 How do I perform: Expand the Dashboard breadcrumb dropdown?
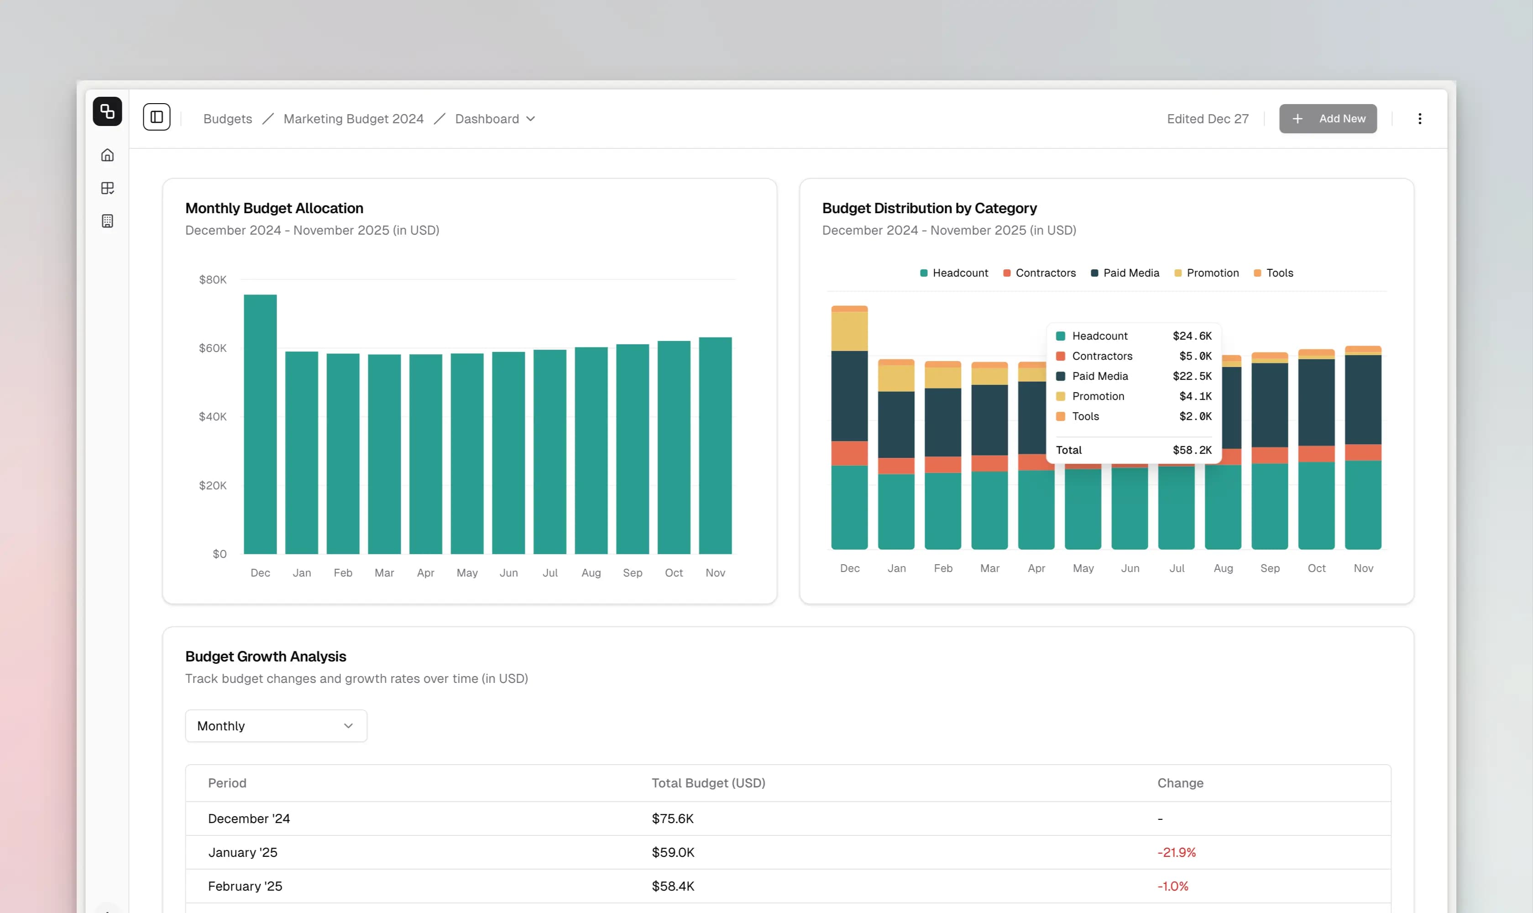tap(531, 119)
